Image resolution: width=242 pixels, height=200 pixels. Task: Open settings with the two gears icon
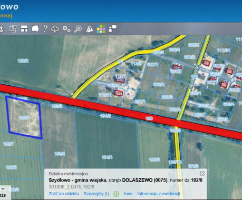(x=66, y=29)
